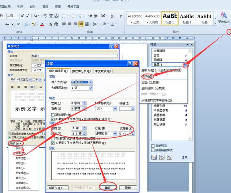
Task: Apply red font color button
Action: pos(42,24)
